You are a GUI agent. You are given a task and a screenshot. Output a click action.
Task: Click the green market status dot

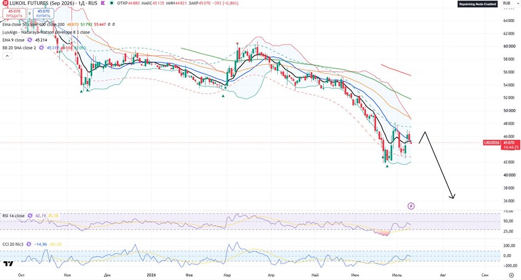tap(111, 3)
